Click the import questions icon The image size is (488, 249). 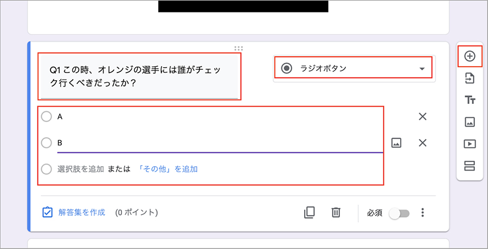(470, 78)
